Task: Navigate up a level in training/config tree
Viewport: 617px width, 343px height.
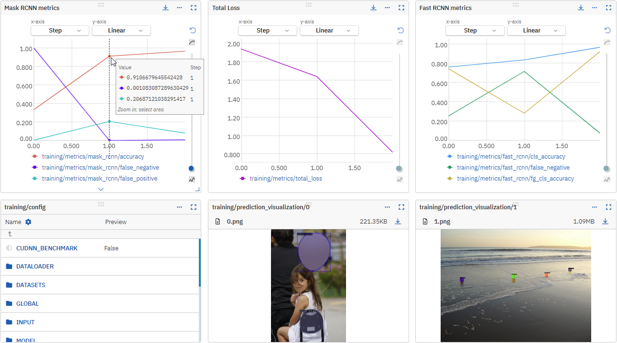Action: click(11, 234)
